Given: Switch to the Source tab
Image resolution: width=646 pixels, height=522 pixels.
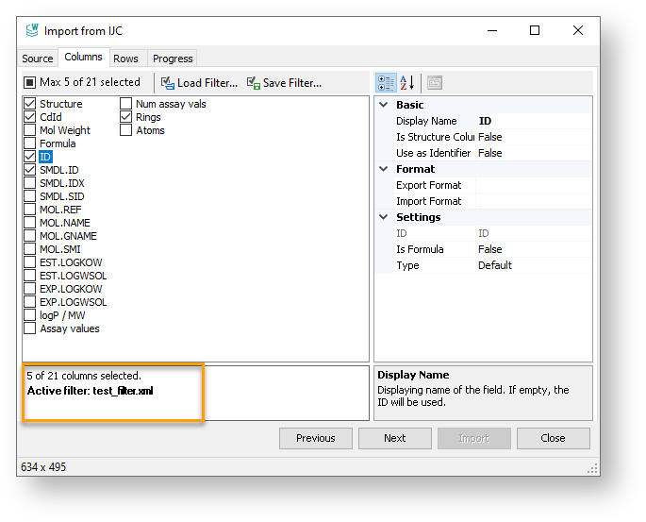Looking at the screenshot, I should tap(38, 59).
